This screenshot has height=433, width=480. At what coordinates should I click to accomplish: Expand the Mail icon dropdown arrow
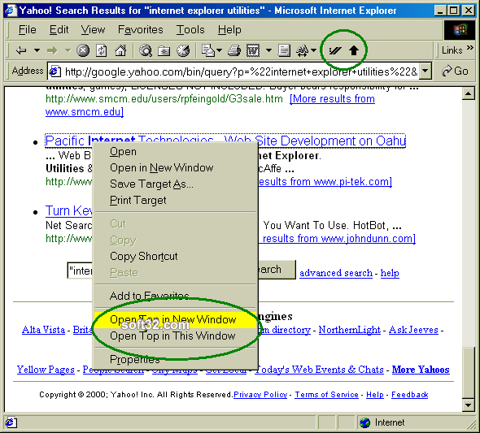click(x=219, y=50)
